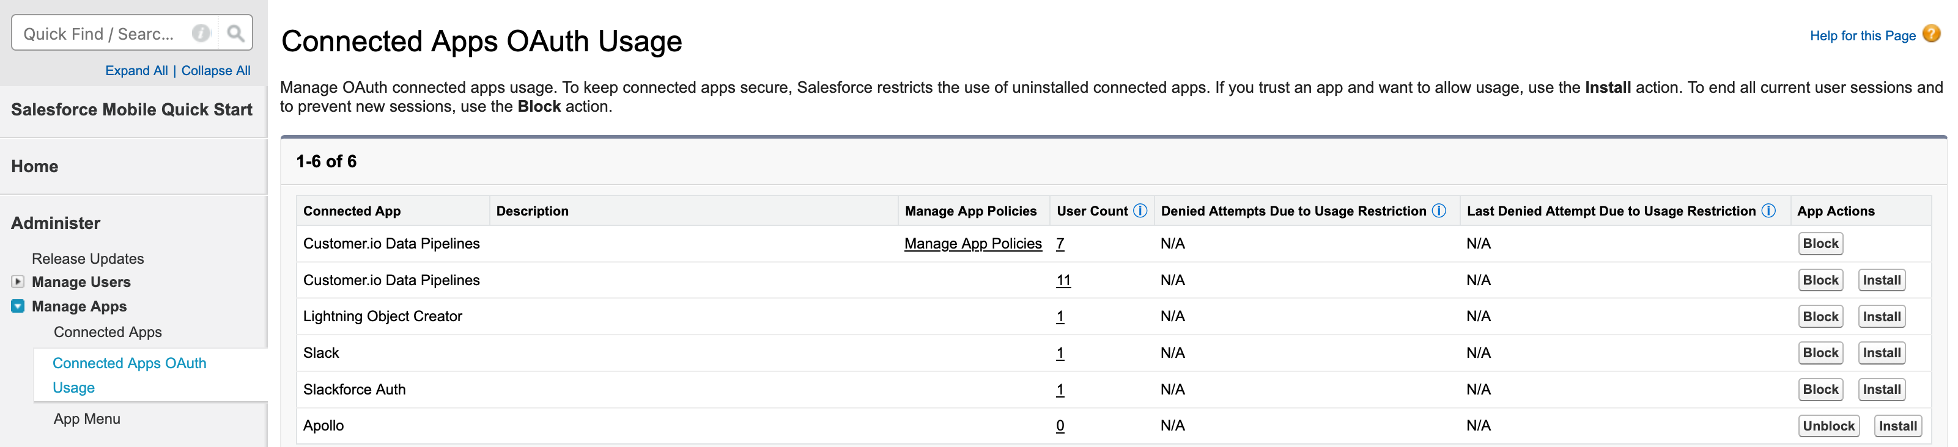Go to Home in the sidebar
Image resolution: width=1958 pixels, height=447 pixels.
[34, 166]
